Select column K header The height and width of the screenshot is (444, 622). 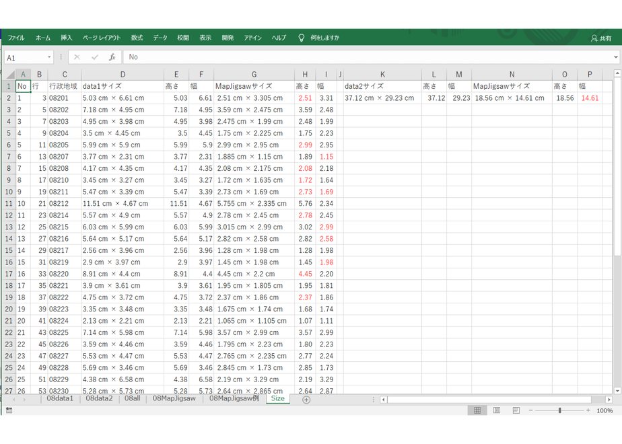tap(382, 75)
